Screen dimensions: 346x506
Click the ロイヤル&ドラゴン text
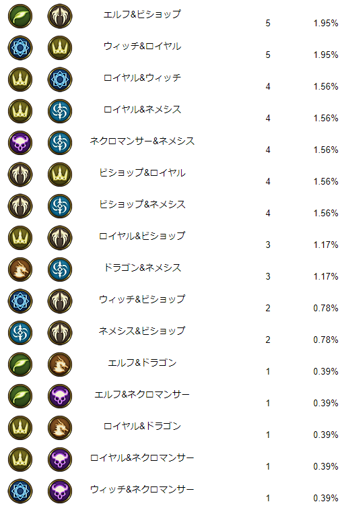click(142, 426)
